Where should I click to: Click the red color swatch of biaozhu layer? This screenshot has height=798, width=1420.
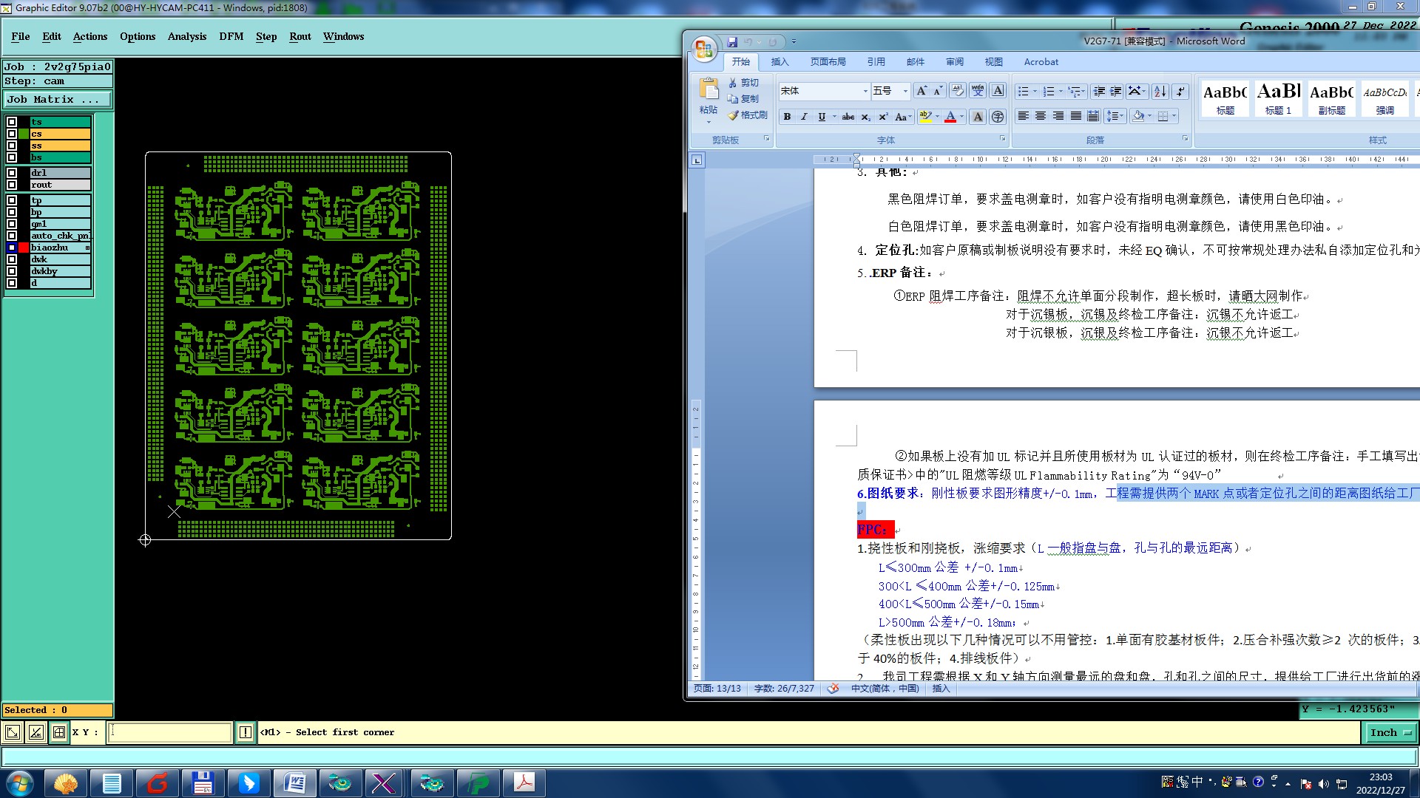coord(24,248)
